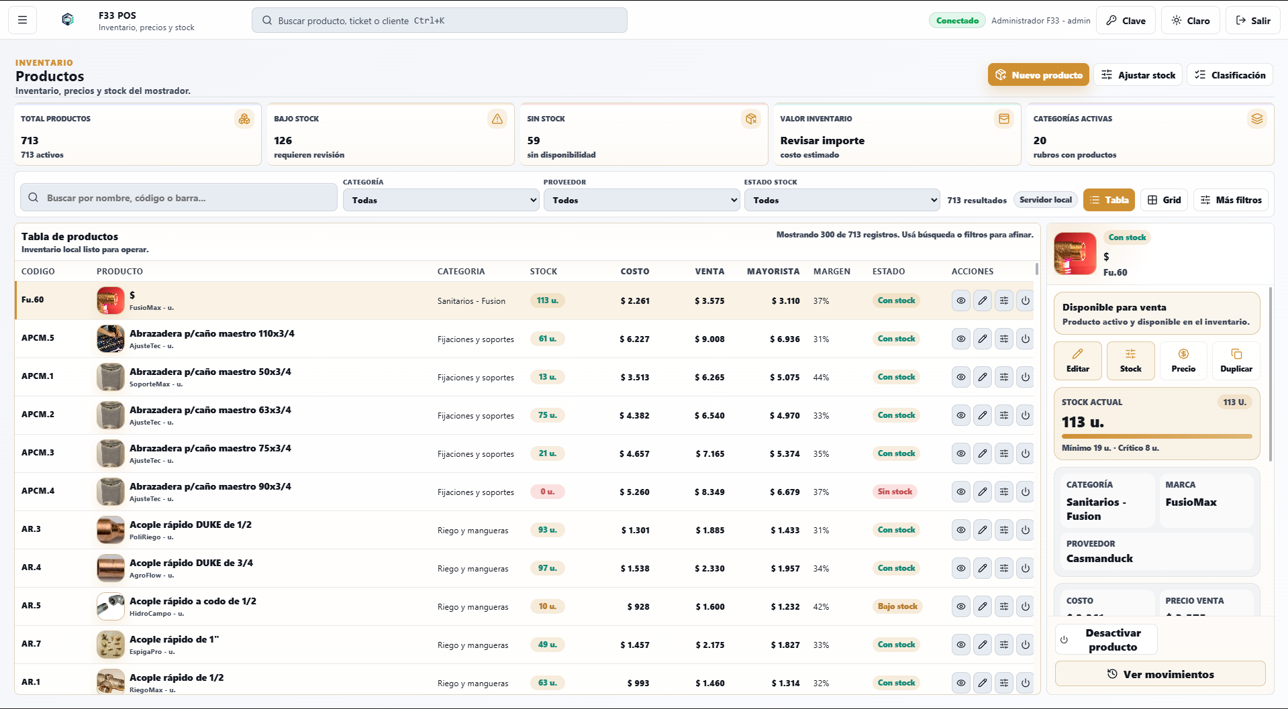
Task: Show details via eye icon for AR.5
Action: (x=961, y=606)
